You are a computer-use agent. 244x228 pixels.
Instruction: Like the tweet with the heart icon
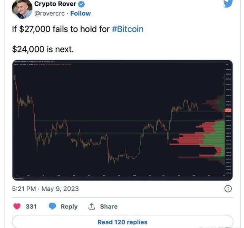coord(17,206)
